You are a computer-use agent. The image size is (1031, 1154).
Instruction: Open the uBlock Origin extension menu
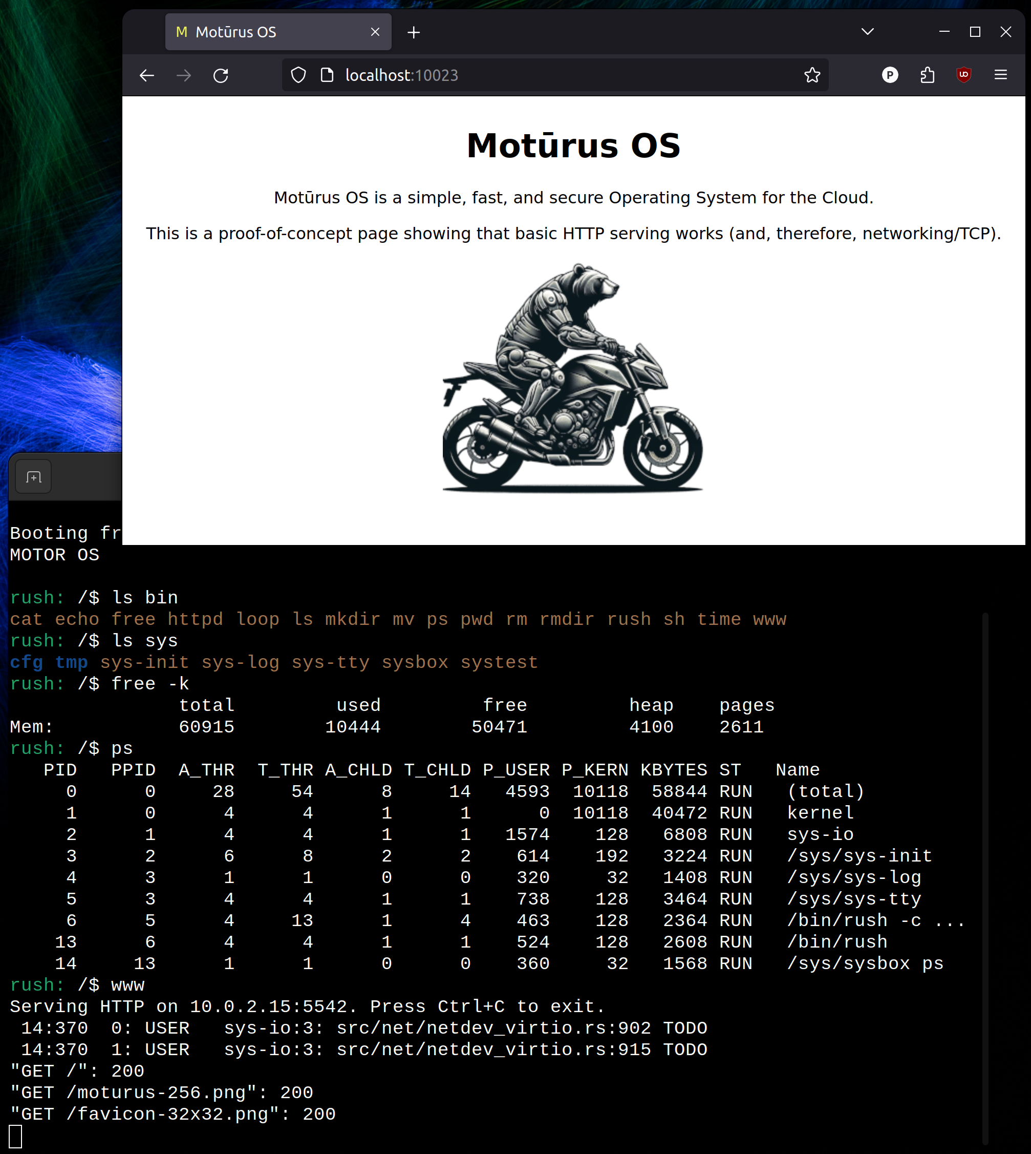(x=963, y=74)
